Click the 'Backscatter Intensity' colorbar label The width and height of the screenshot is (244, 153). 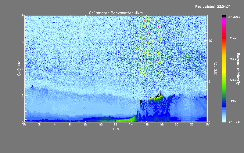tap(238, 69)
